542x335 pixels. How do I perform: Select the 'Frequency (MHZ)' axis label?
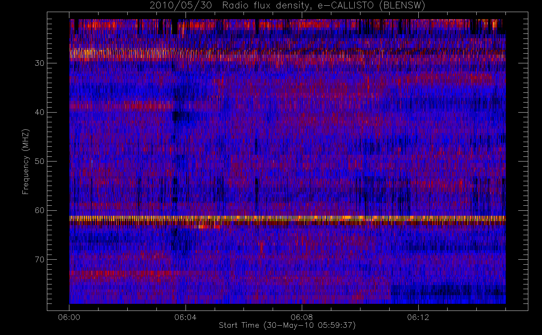pyautogui.click(x=25, y=161)
